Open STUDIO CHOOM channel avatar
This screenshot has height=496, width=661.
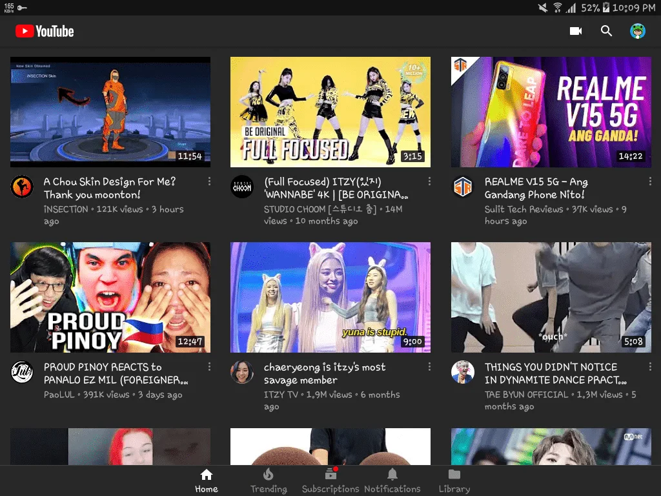pos(242,187)
